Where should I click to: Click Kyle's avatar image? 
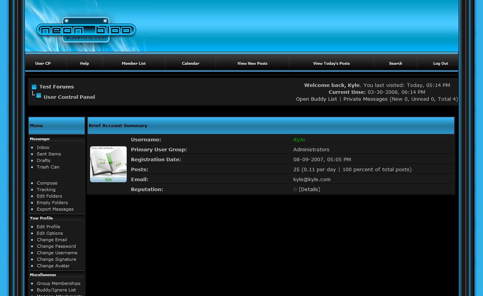pos(108,164)
